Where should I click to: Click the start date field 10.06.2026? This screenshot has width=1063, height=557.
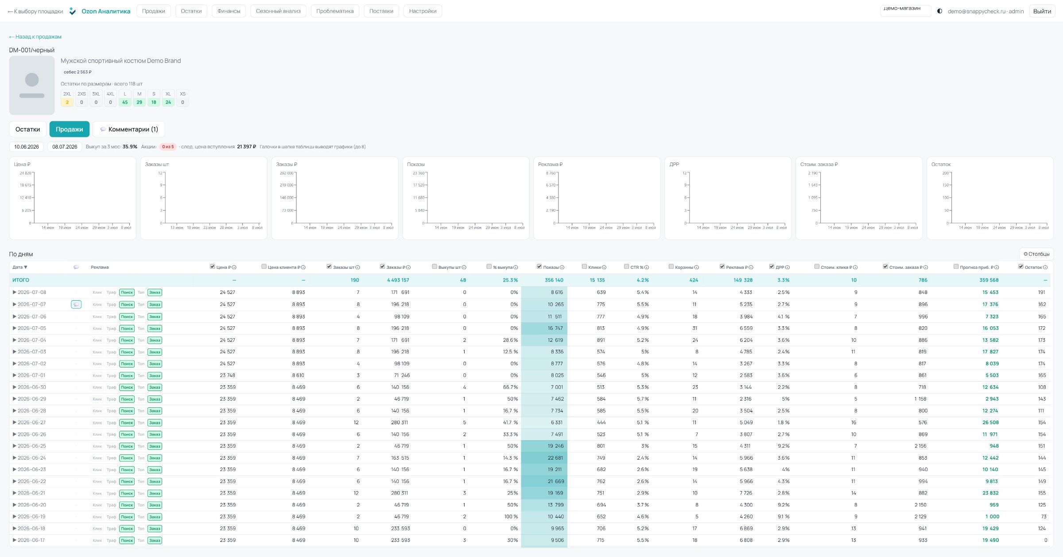click(x=26, y=147)
